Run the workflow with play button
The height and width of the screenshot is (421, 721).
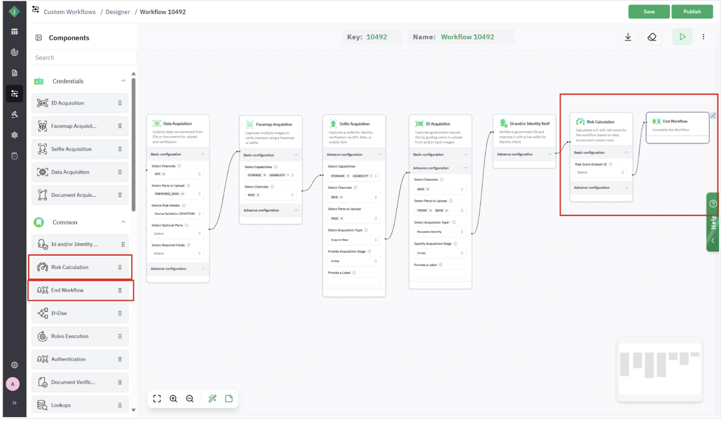(x=682, y=37)
